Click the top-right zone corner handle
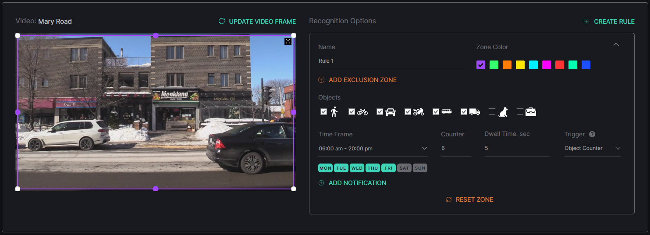Image resolution: width=650 pixels, height=235 pixels. (294, 36)
